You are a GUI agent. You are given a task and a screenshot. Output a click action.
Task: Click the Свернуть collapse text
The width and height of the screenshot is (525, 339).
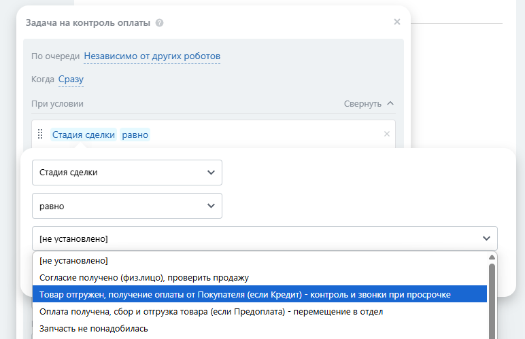(362, 104)
